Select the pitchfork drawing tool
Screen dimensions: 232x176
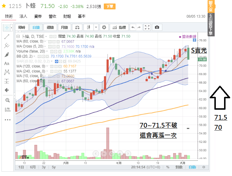pos(7,45)
